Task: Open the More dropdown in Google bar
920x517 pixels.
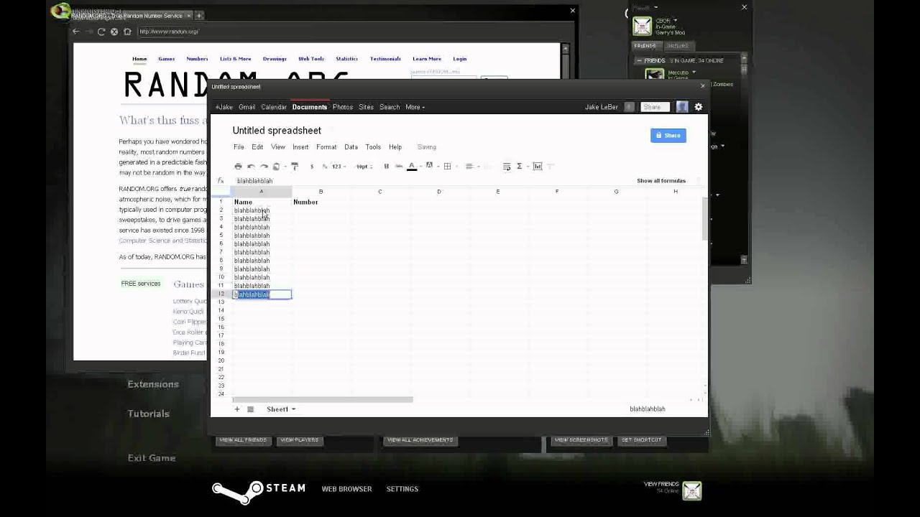Action: (x=415, y=107)
